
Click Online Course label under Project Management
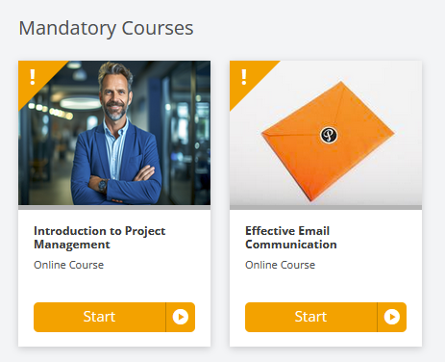[x=69, y=265]
